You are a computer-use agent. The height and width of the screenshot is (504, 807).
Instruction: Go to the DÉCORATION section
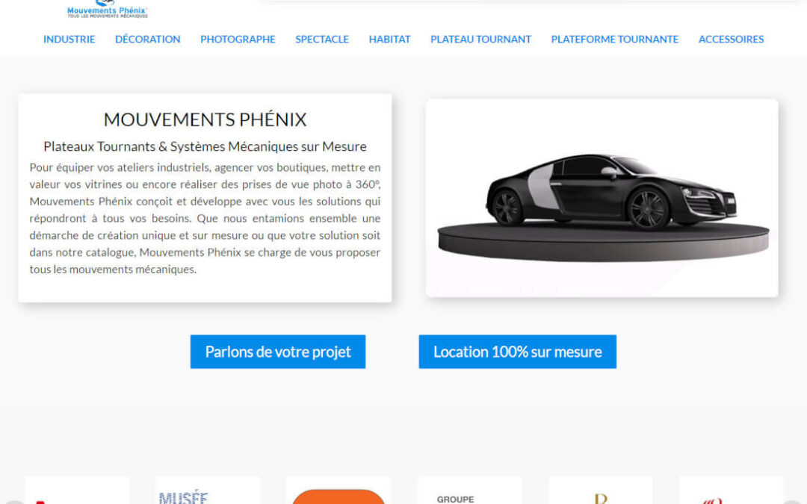click(148, 39)
